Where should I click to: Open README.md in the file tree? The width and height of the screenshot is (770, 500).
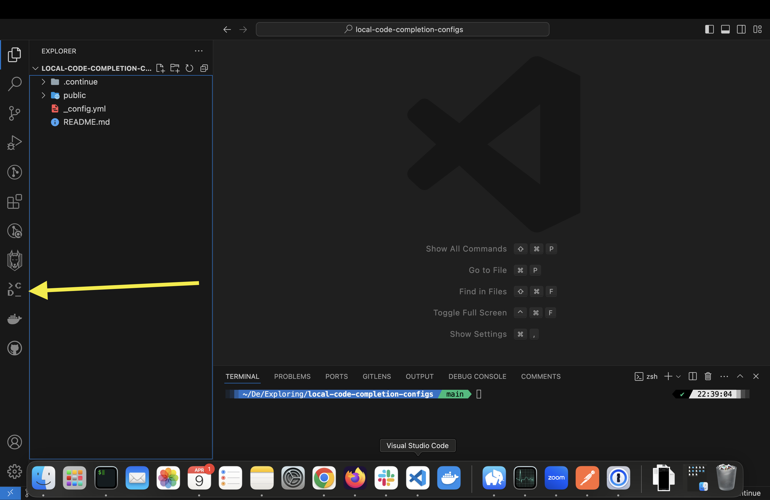[x=86, y=122]
